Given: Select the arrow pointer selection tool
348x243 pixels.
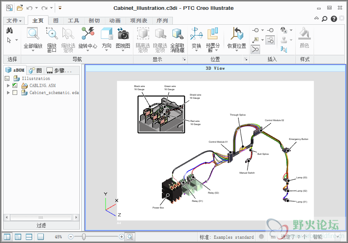Looking at the screenshot, I should 9,40.
